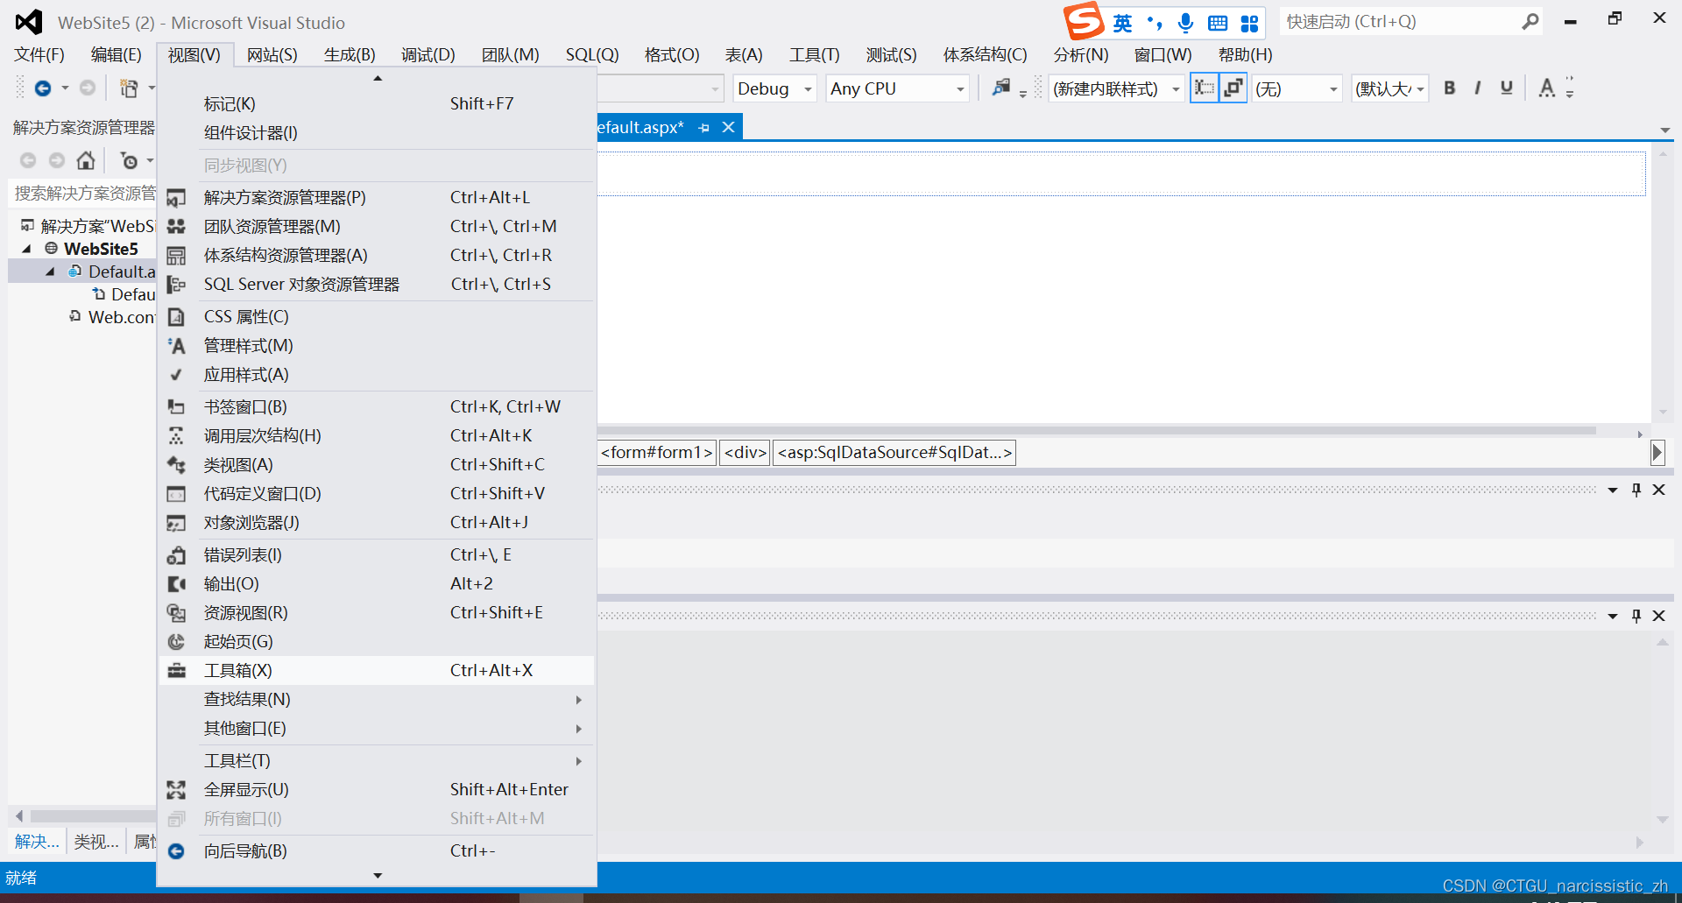Open the Debug configuration dropdown

point(775,88)
